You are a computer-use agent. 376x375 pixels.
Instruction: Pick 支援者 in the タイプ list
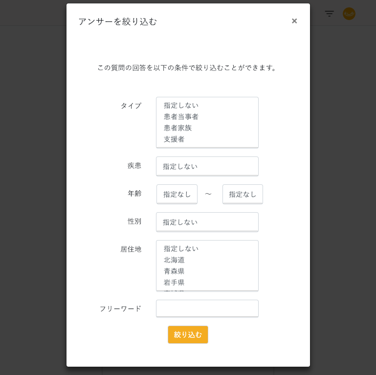pyautogui.click(x=175, y=139)
